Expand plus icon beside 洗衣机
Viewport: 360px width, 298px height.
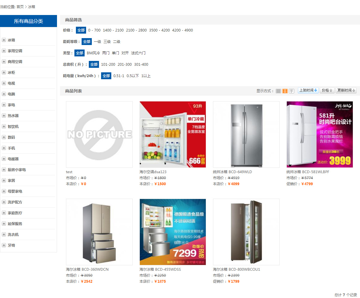4,234
